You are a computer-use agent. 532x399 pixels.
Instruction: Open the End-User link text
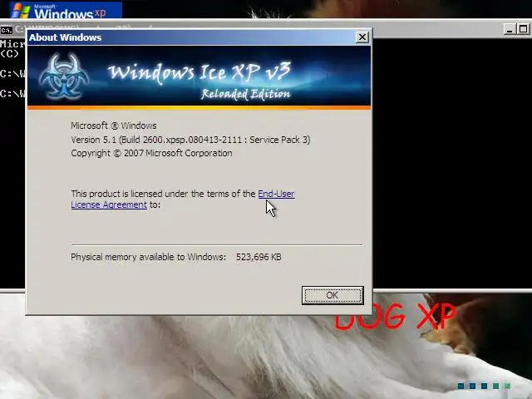pyautogui.click(x=276, y=194)
